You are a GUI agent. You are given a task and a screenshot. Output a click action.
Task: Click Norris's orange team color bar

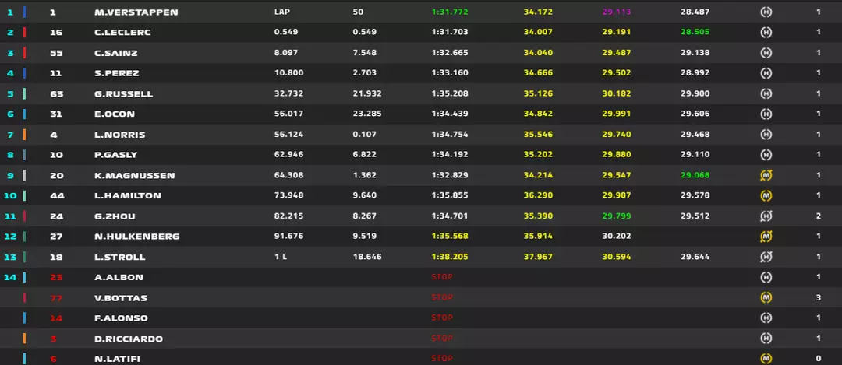(25, 134)
